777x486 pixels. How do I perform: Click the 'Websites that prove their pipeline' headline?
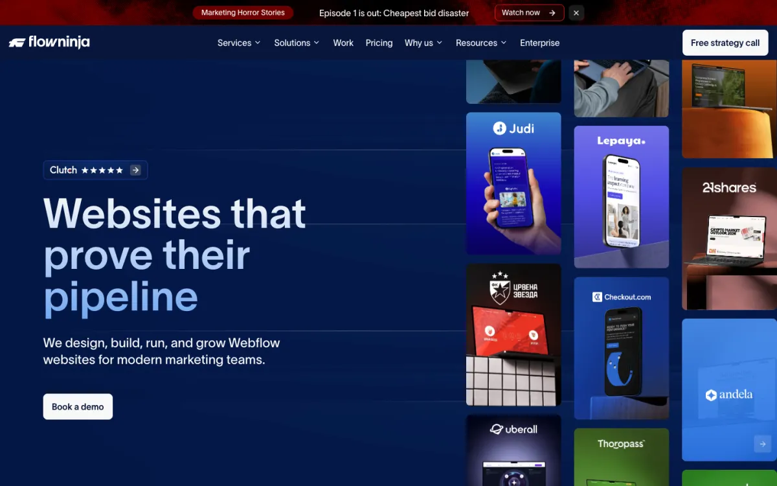[x=175, y=255]
